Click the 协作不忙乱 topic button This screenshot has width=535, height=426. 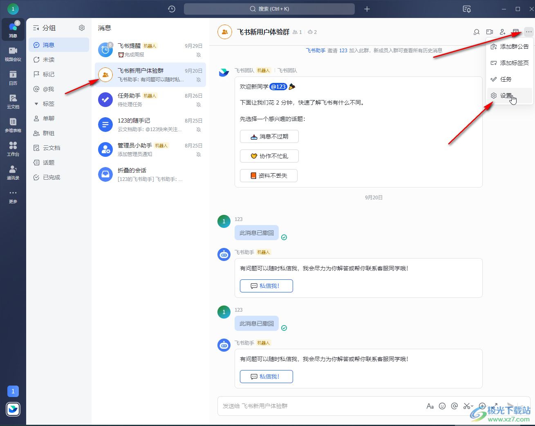(x=269, y=156)
